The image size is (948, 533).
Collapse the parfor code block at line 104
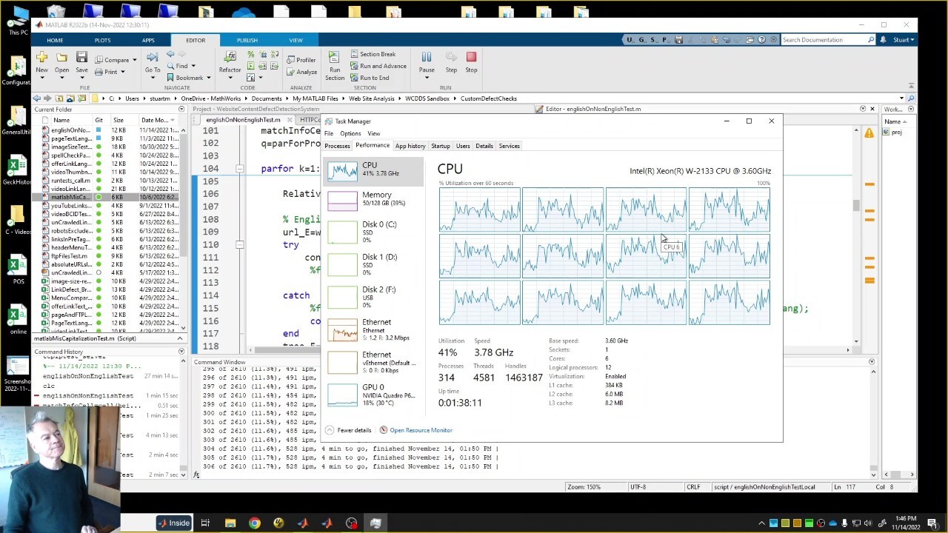coord(239,169)
